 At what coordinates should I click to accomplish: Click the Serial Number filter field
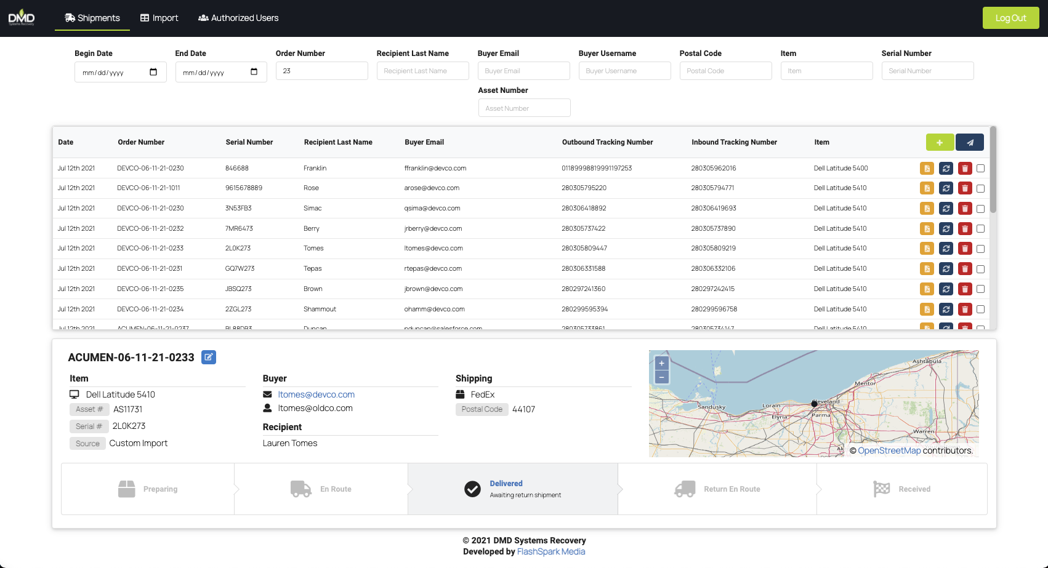point(927,71)
